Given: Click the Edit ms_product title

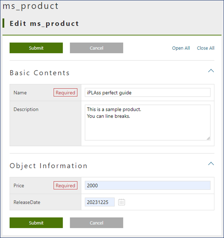Looking at the screenshot, I should 44,24.
